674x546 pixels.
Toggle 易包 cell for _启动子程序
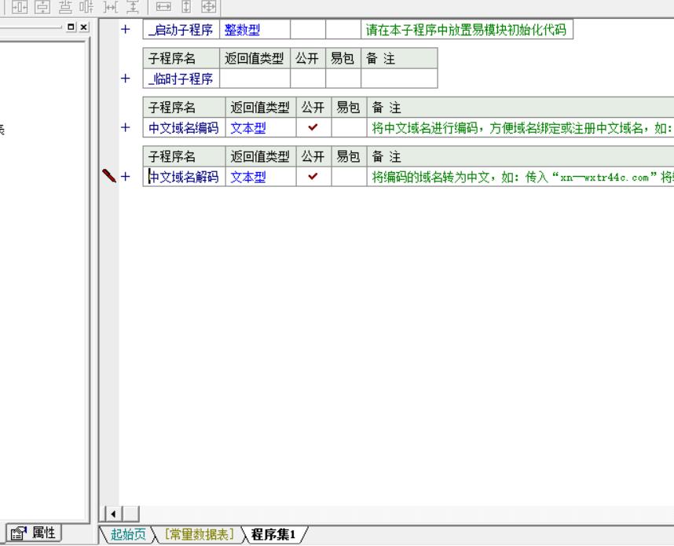point(343,29)
